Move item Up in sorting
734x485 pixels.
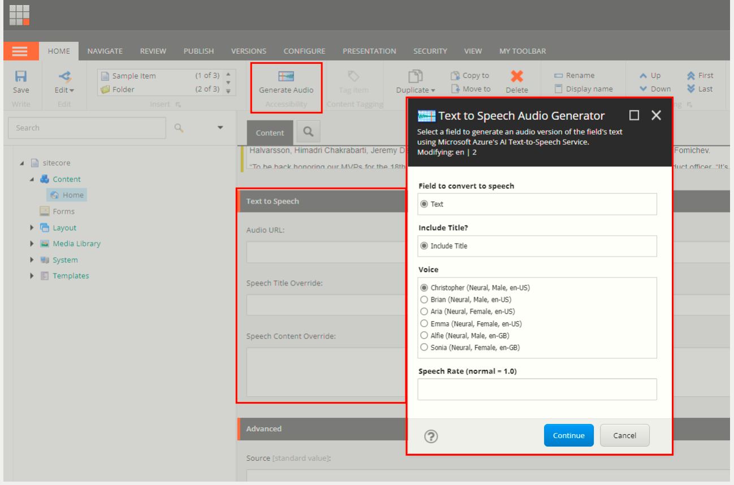[x=650, y=75]
